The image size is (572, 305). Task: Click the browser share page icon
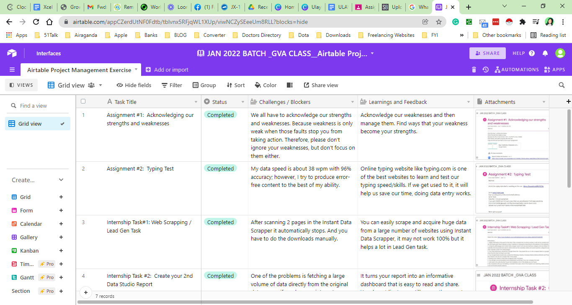click(x=425, y=22)
